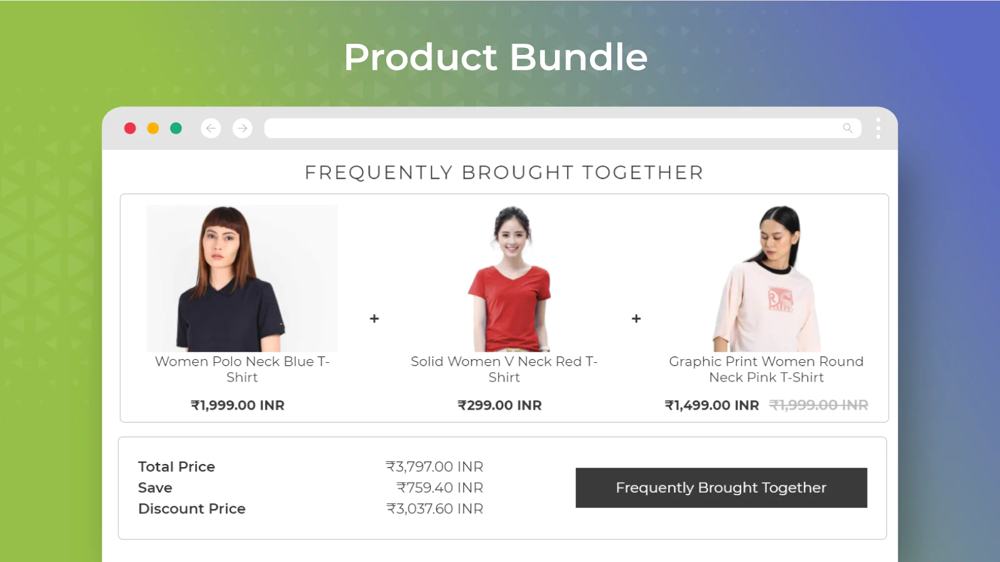1000x562 pixels.
Task: Open the three-dot browser menu
Action: tap(878, 129)
